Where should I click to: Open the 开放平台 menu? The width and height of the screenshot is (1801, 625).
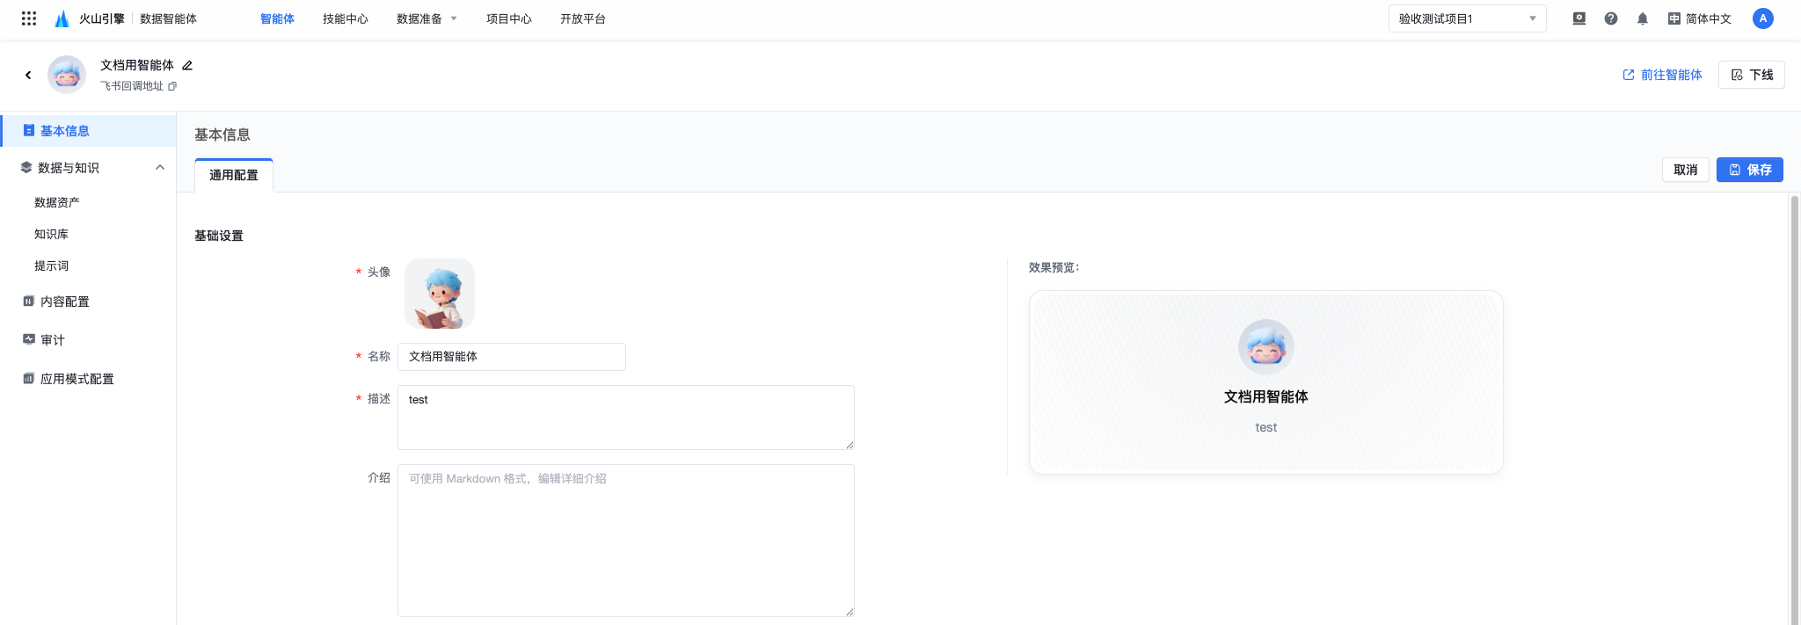coord(583,18)
